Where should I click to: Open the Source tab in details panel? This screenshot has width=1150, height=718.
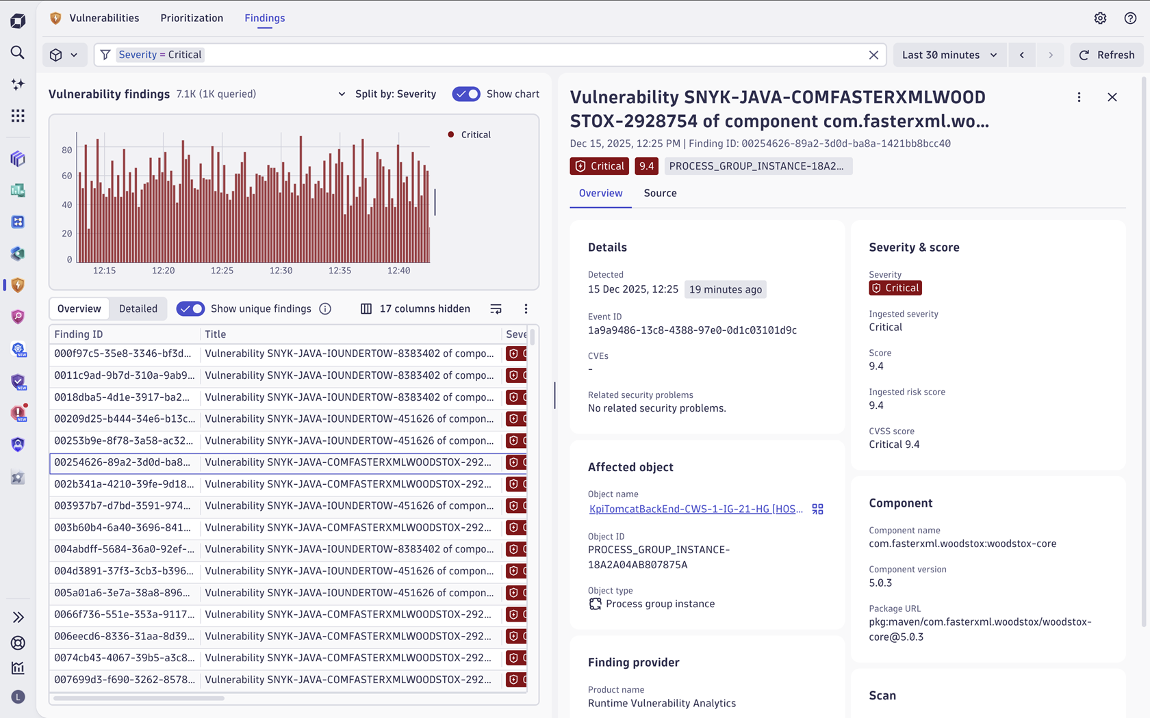coord(660,194)
